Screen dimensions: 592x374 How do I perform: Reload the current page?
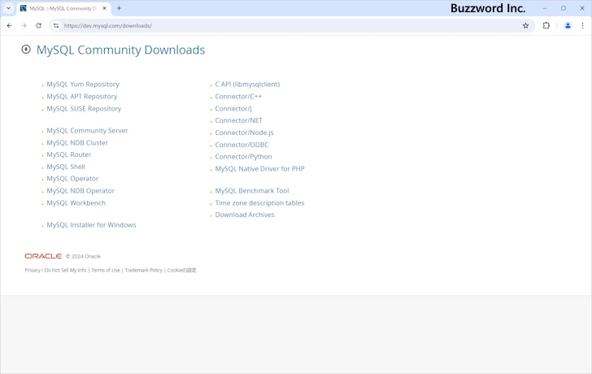click(38, 25)
